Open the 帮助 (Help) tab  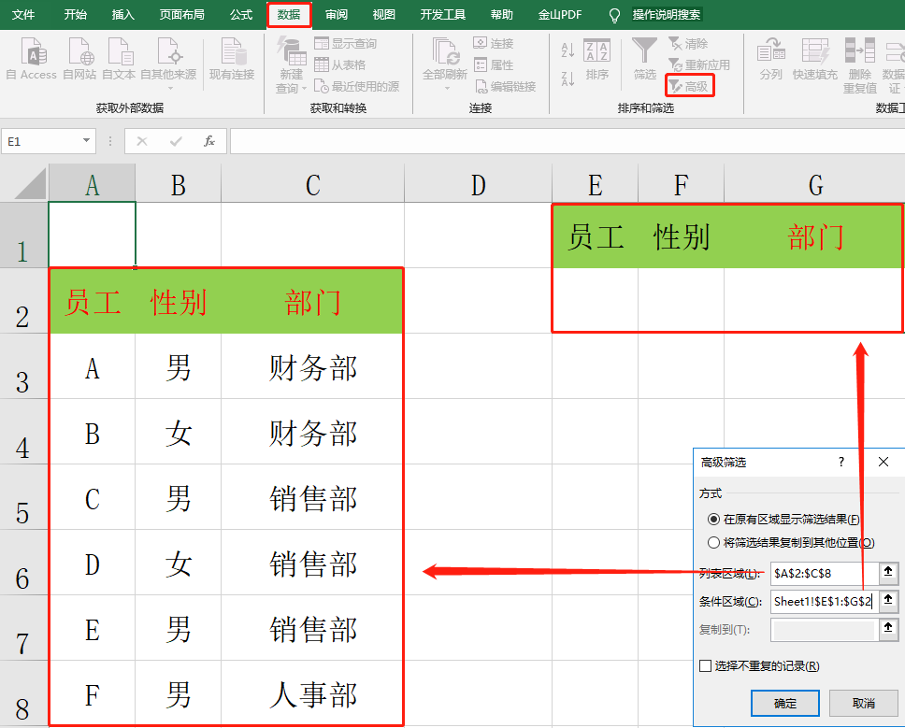click(501, 15)
